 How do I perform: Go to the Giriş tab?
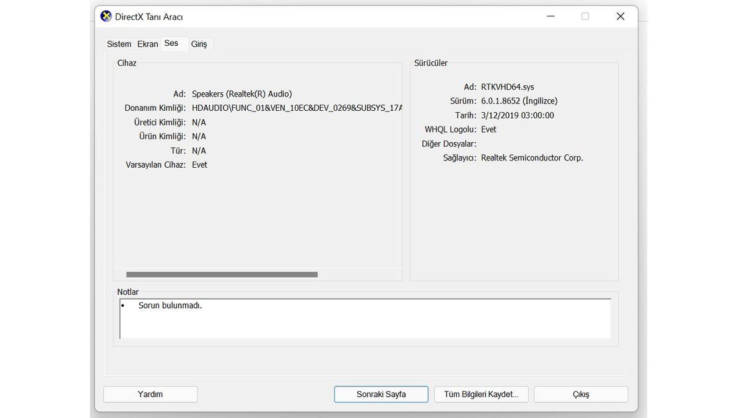point(199,44)
